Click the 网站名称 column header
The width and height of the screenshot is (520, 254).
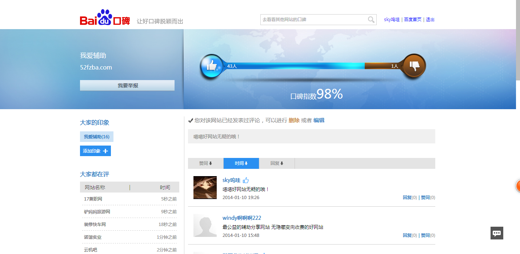point(95,187)
